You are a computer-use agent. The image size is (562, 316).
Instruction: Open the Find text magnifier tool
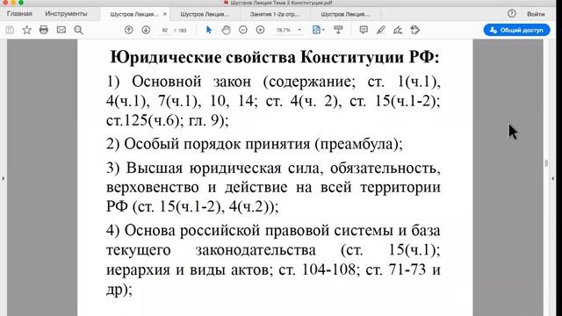point(78,30)
